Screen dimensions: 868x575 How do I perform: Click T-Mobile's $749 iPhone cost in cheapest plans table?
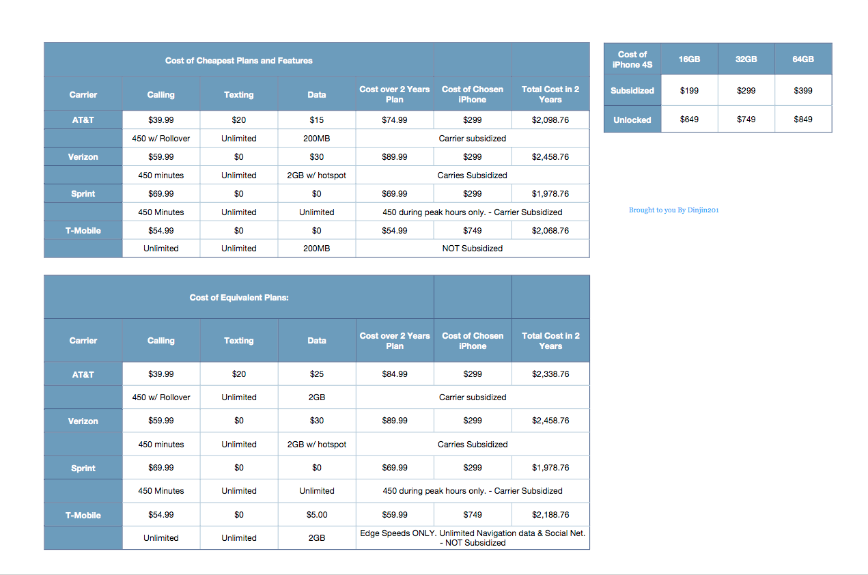[473, 231]
